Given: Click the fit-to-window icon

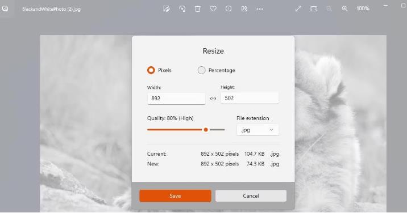Looking at the screenshot, I should [x=314, y=9].
